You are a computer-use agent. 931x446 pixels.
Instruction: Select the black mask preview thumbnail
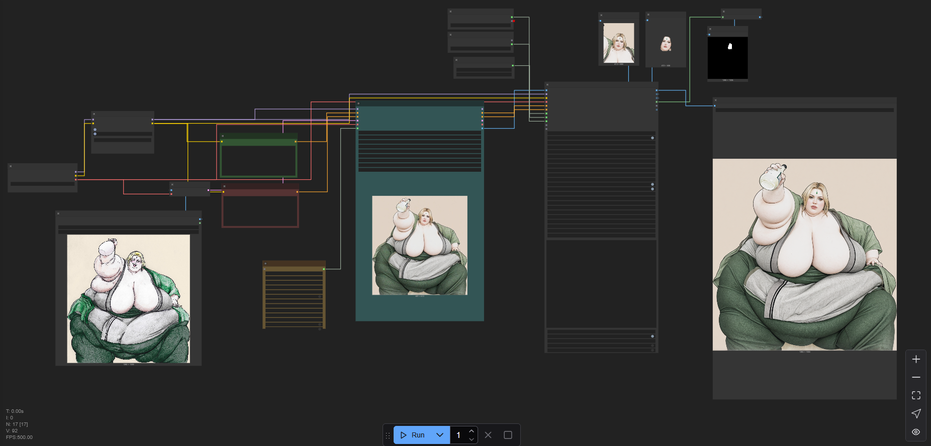click(727, 57)
